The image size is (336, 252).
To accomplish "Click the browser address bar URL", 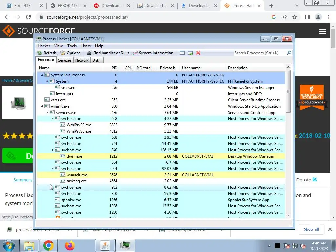I will click(x=87, y=17).
